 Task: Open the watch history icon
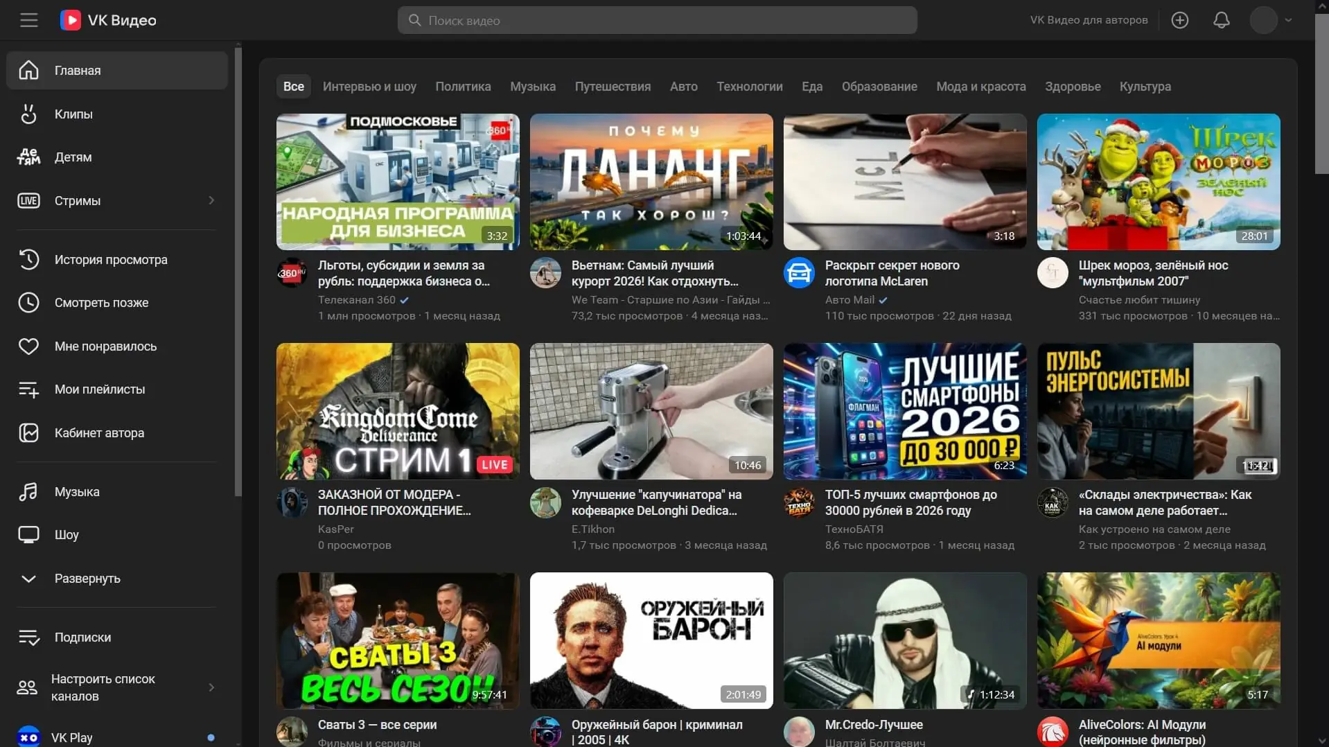point(28,259)
